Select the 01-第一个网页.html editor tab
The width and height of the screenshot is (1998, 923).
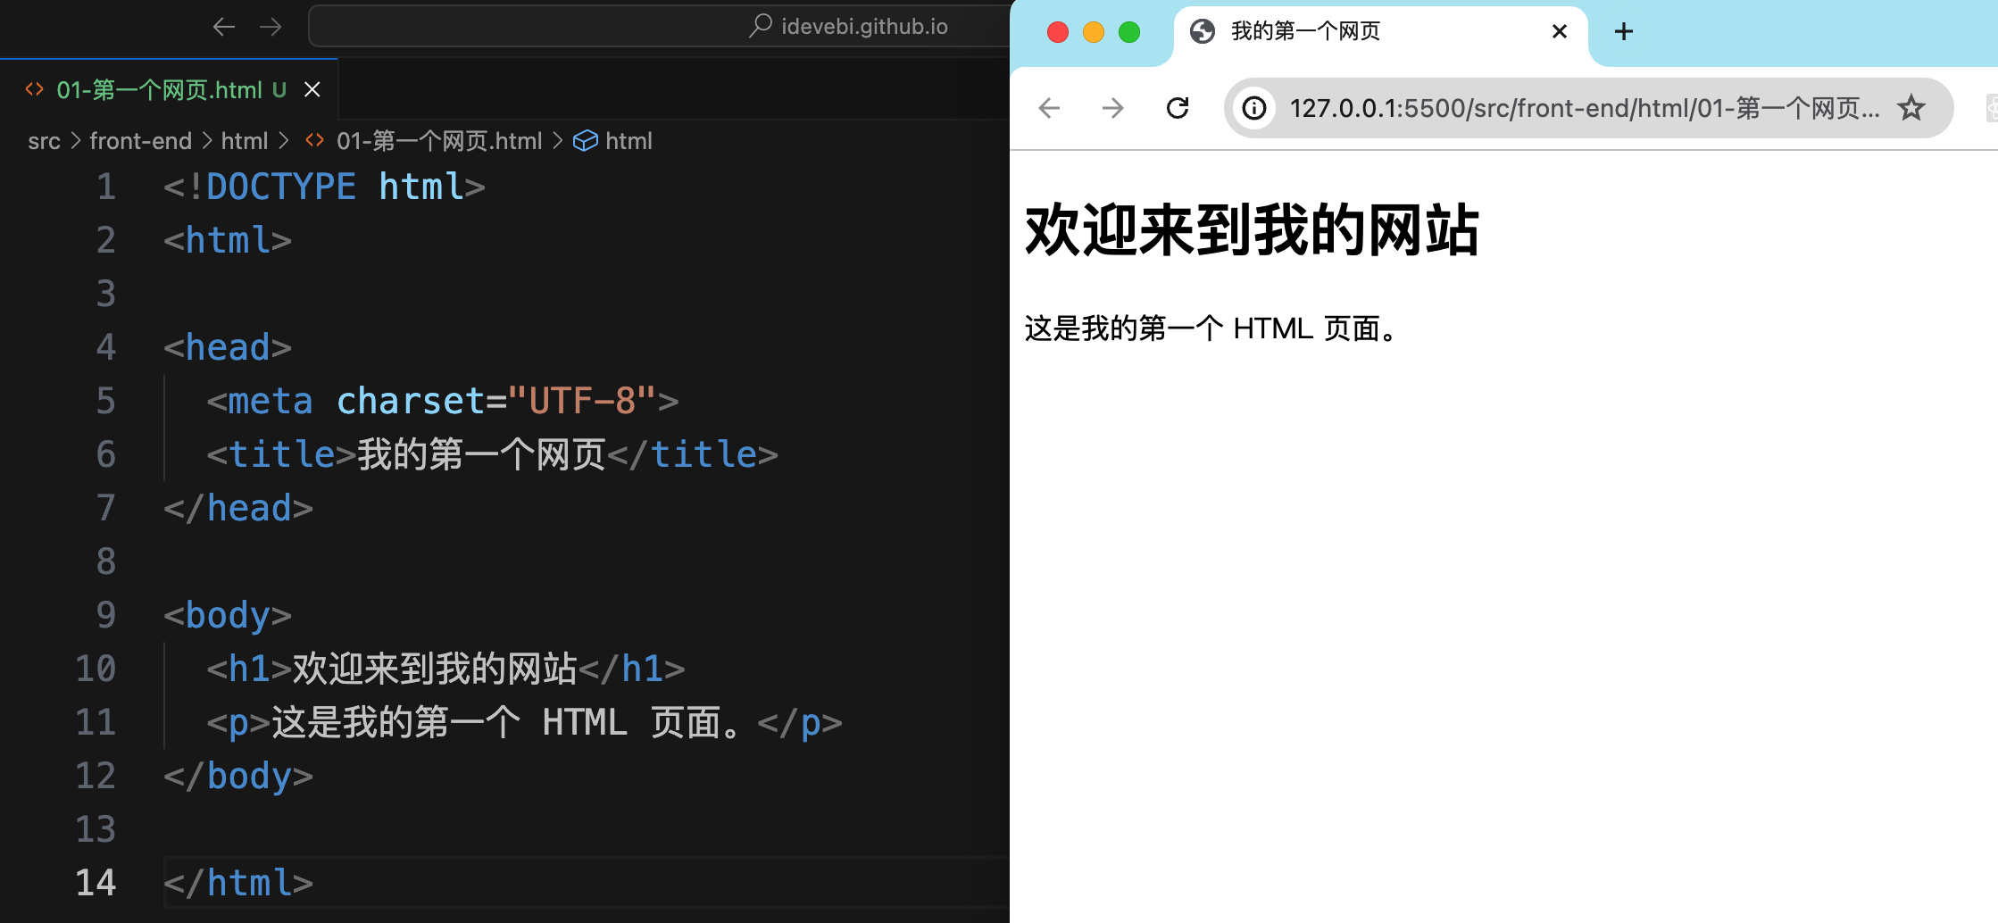[170, 89]
